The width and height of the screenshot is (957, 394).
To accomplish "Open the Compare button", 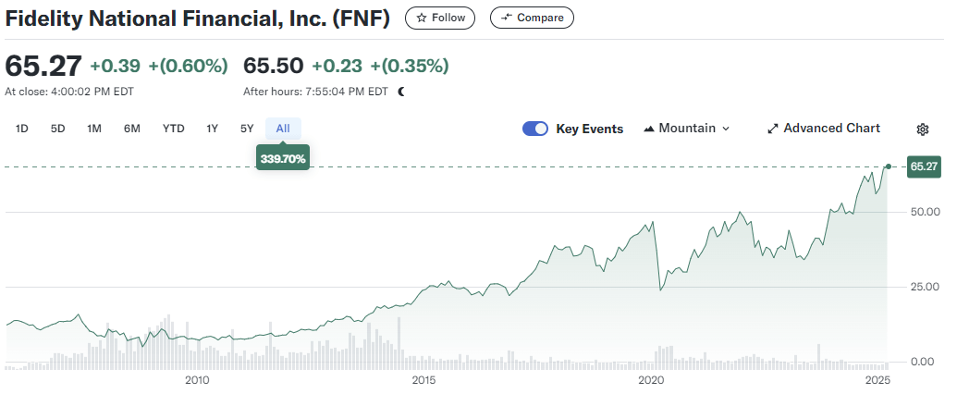I will [x=532, y=18].
